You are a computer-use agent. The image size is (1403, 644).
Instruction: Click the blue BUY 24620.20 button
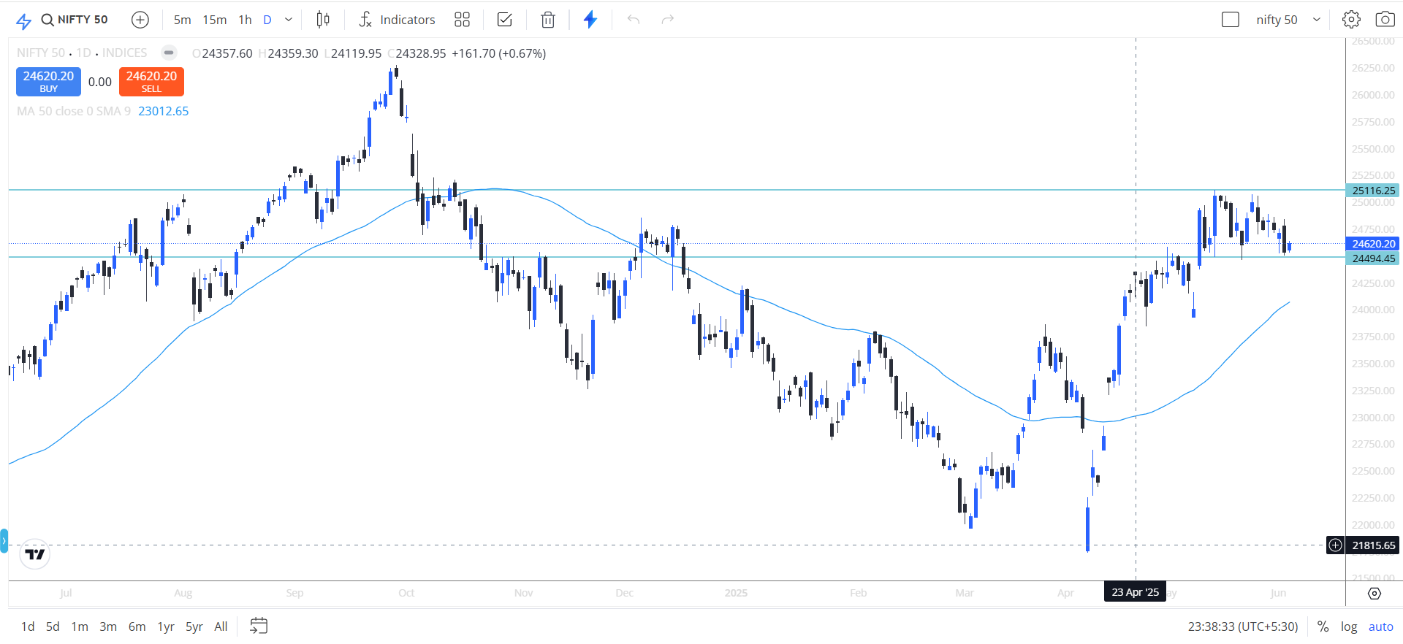click(x=48, y=81)
